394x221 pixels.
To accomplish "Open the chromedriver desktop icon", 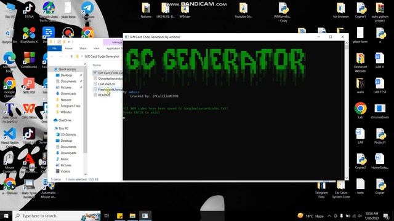I will pyautogui.click(x=380, y=110).
